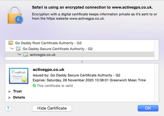Expand the Trust disclosure triangle
Image resolution: width=164 pixels, height=116 pixels.
tap(9, 91)
